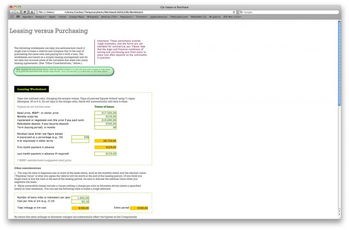349x230 pixels.
Task: Open the MobileMe Cal bookmark
Action: (x=198, y=17)
